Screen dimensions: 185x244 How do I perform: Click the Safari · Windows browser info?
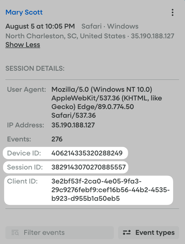pyautogui.click(x=110, y=26)
